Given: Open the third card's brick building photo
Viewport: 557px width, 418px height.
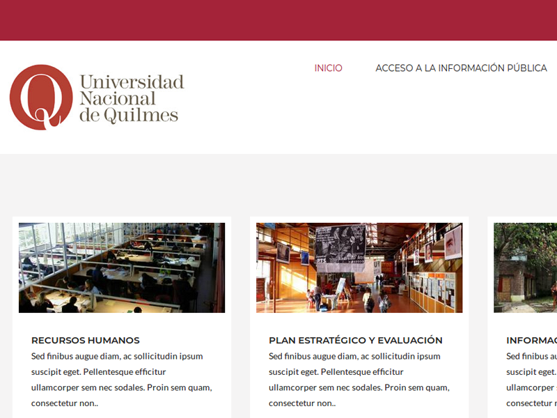Looking at the screenshot, I should pyautogui.click(x=526, y=268).
